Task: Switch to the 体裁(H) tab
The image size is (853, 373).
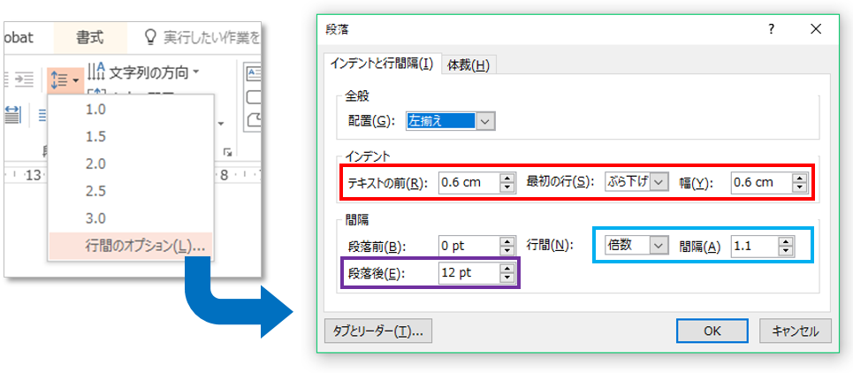Action: pos(469,65)
